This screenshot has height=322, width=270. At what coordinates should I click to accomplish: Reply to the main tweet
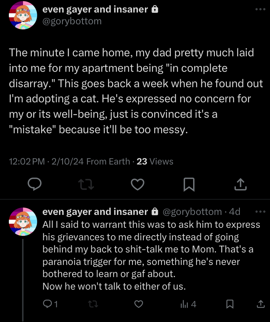point(35,184)
